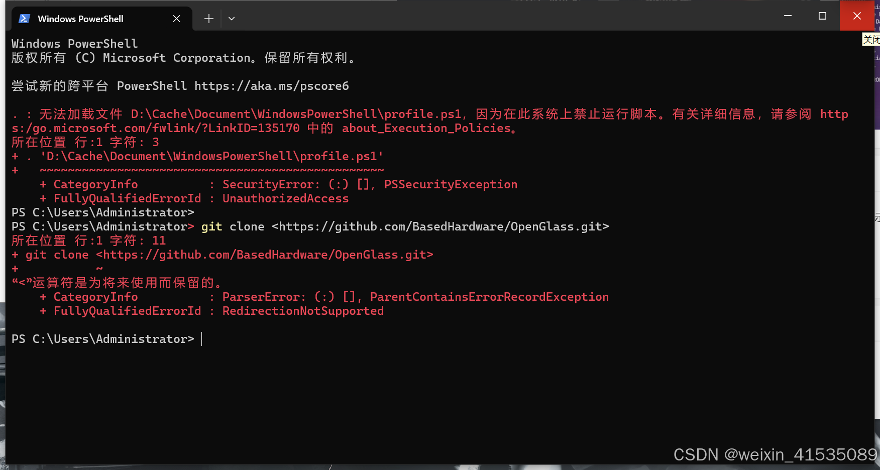Click the 'PSSecurityException' text
This screenshot has height=470, width=880.
[x=451, y=184]
